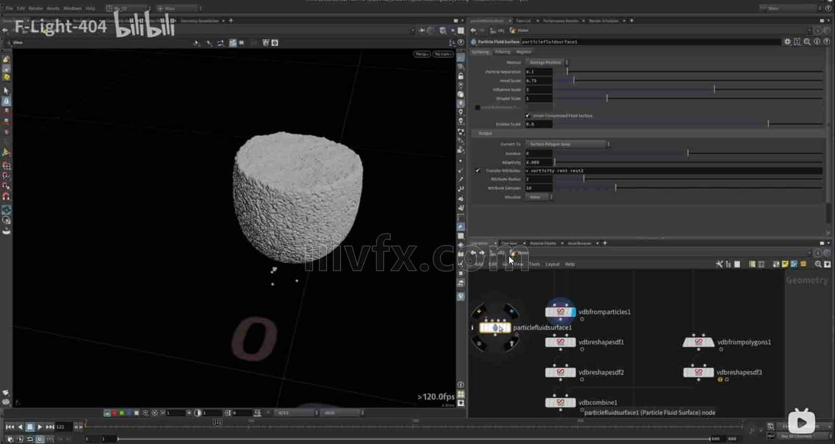
Task: Click the Stop playback button
Action: (30, 427)
